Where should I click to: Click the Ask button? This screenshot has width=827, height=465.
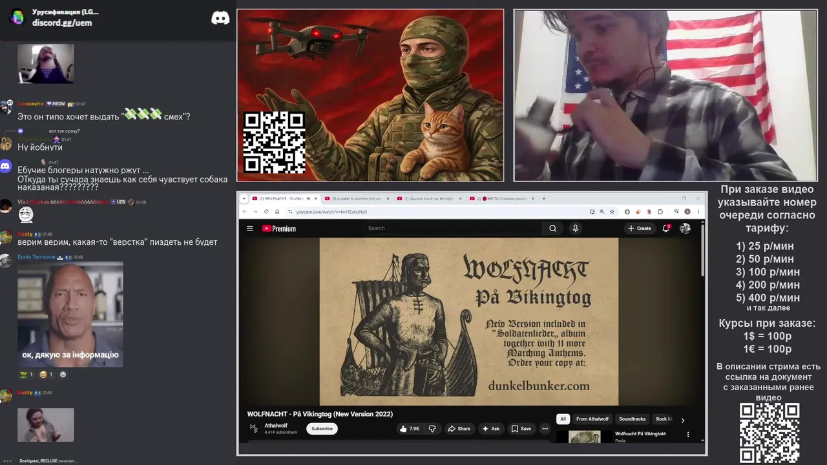(x=491, y=428)
